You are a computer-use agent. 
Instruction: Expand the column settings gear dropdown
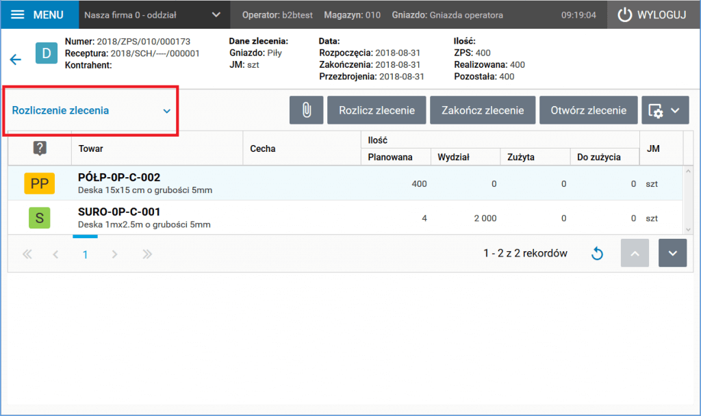(x=665, y=110)
